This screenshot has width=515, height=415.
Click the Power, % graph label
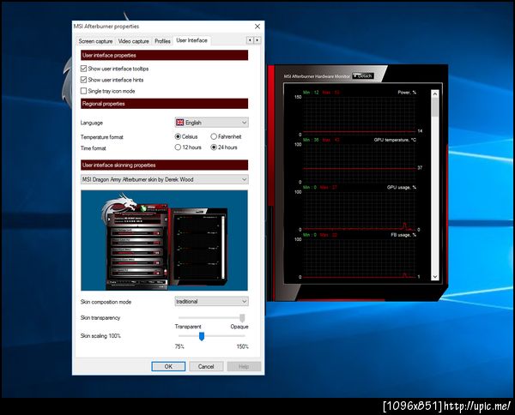tap(407, 93)
